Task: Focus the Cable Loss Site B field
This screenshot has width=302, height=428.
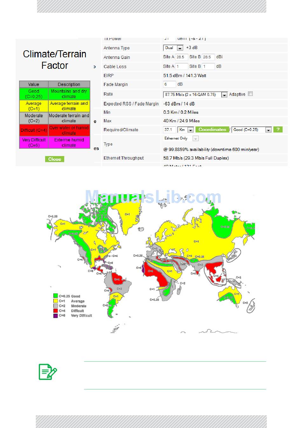Action: tap(208, 67)
